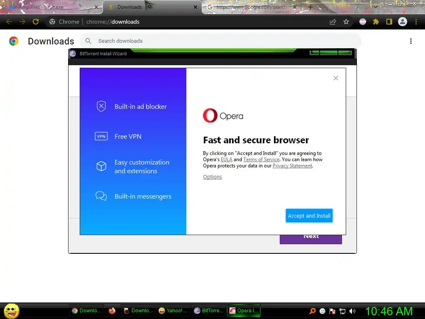Click the Downloads page heading

click(x=51, y=41)
